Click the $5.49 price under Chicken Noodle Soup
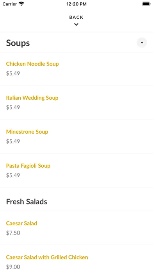This screenshot has height=272, width=153. pyautogui.click(x=13, y=73)
